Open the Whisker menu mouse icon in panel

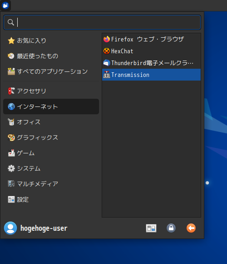pyautogui.click(x=5, y=5)
